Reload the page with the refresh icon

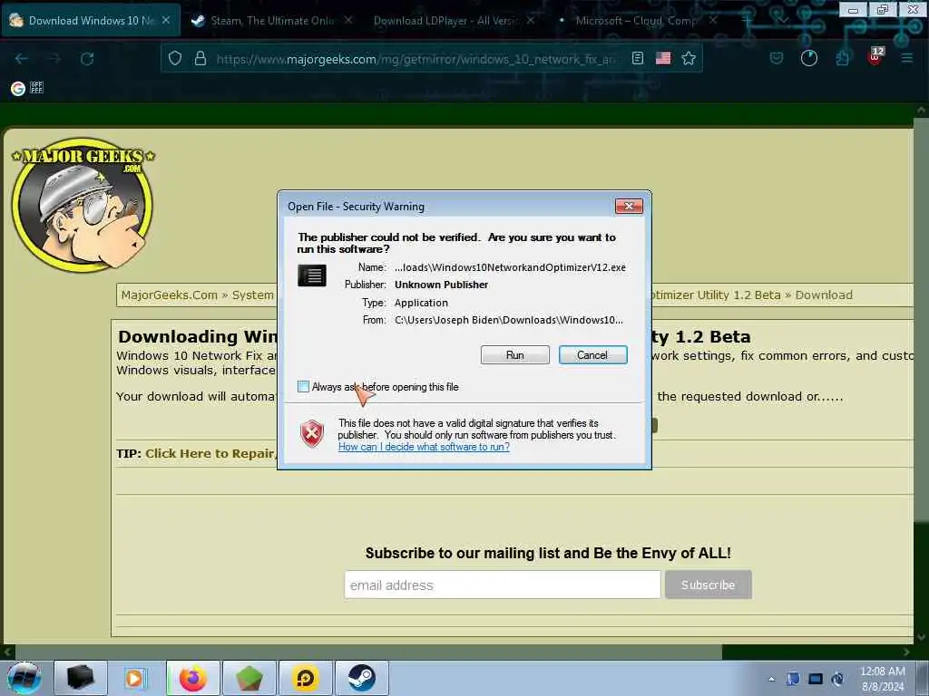point(87,59)
